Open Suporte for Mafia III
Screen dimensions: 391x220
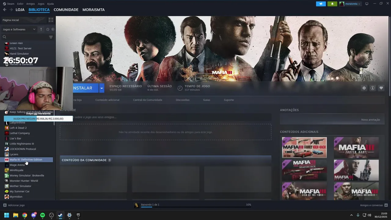tap(229, 100)
